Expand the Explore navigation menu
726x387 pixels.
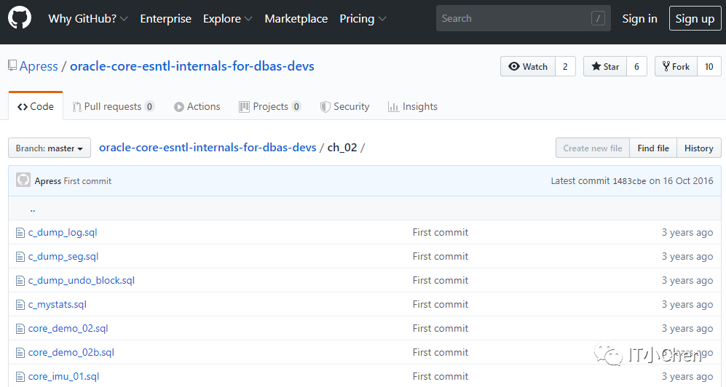(227, 19)
